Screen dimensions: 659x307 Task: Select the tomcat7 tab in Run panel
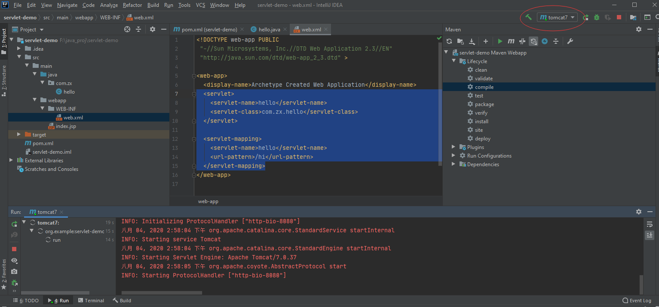point(46,212)
